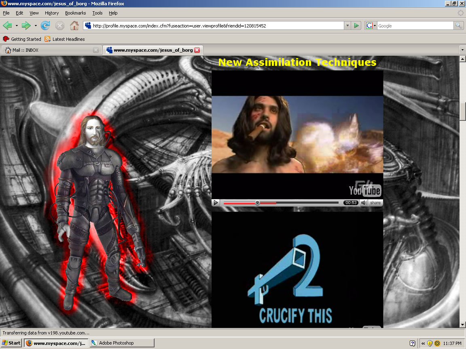Viewport: 466px width, 349px height.
Task: Click the yellow security shield tray icon
Action: click(430, 343)
